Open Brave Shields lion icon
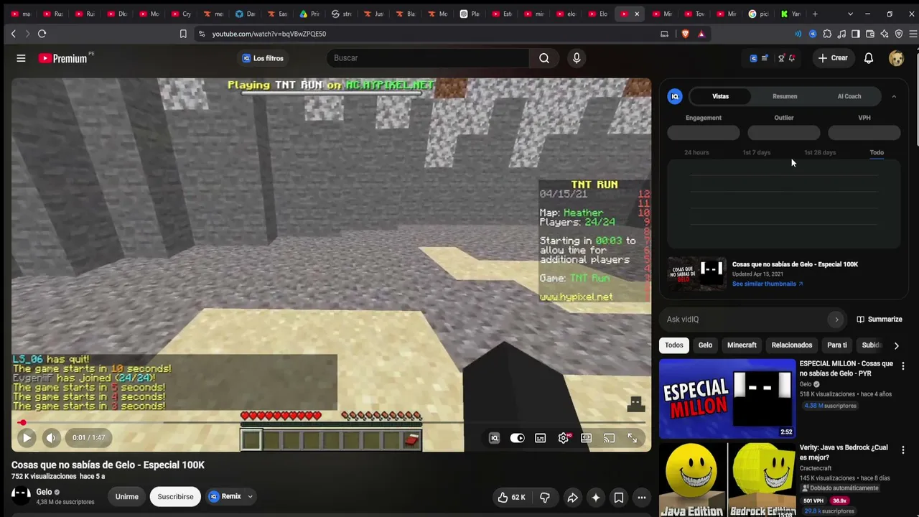 686,34
